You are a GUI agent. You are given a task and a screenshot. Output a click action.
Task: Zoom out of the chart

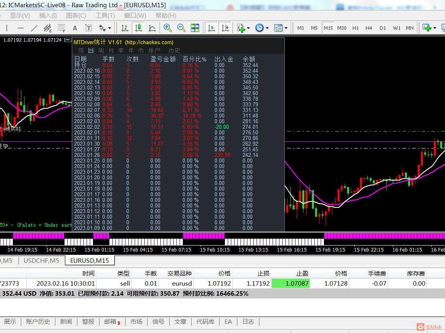coord(181,28)
